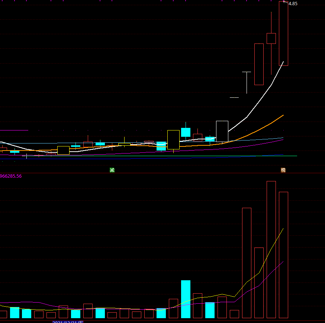This screenshot has height=323, width=325.
Task: Select the large white hollow-bodied candlestick
Action: coord(222,131)
